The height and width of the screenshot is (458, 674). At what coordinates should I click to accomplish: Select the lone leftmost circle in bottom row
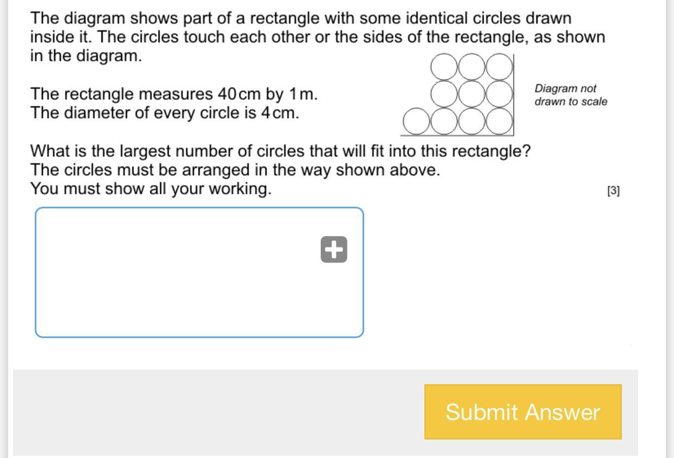click(x=417, y=121)
